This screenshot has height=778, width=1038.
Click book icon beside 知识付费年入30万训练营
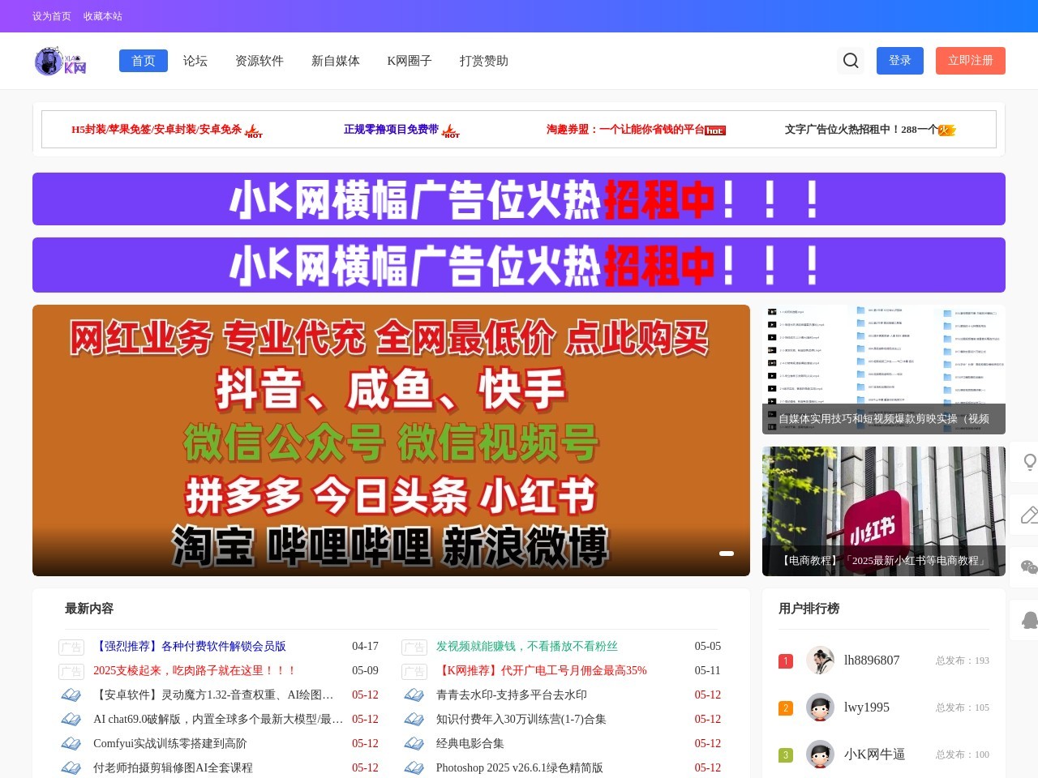point(414,719)
